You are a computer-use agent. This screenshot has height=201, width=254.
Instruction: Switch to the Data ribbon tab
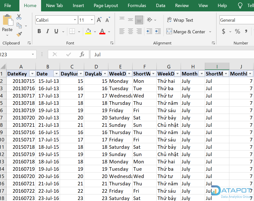tap(161, 5)
